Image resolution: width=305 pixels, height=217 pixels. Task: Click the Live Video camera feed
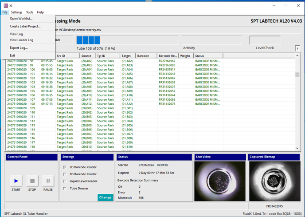(x=220, y=181)
